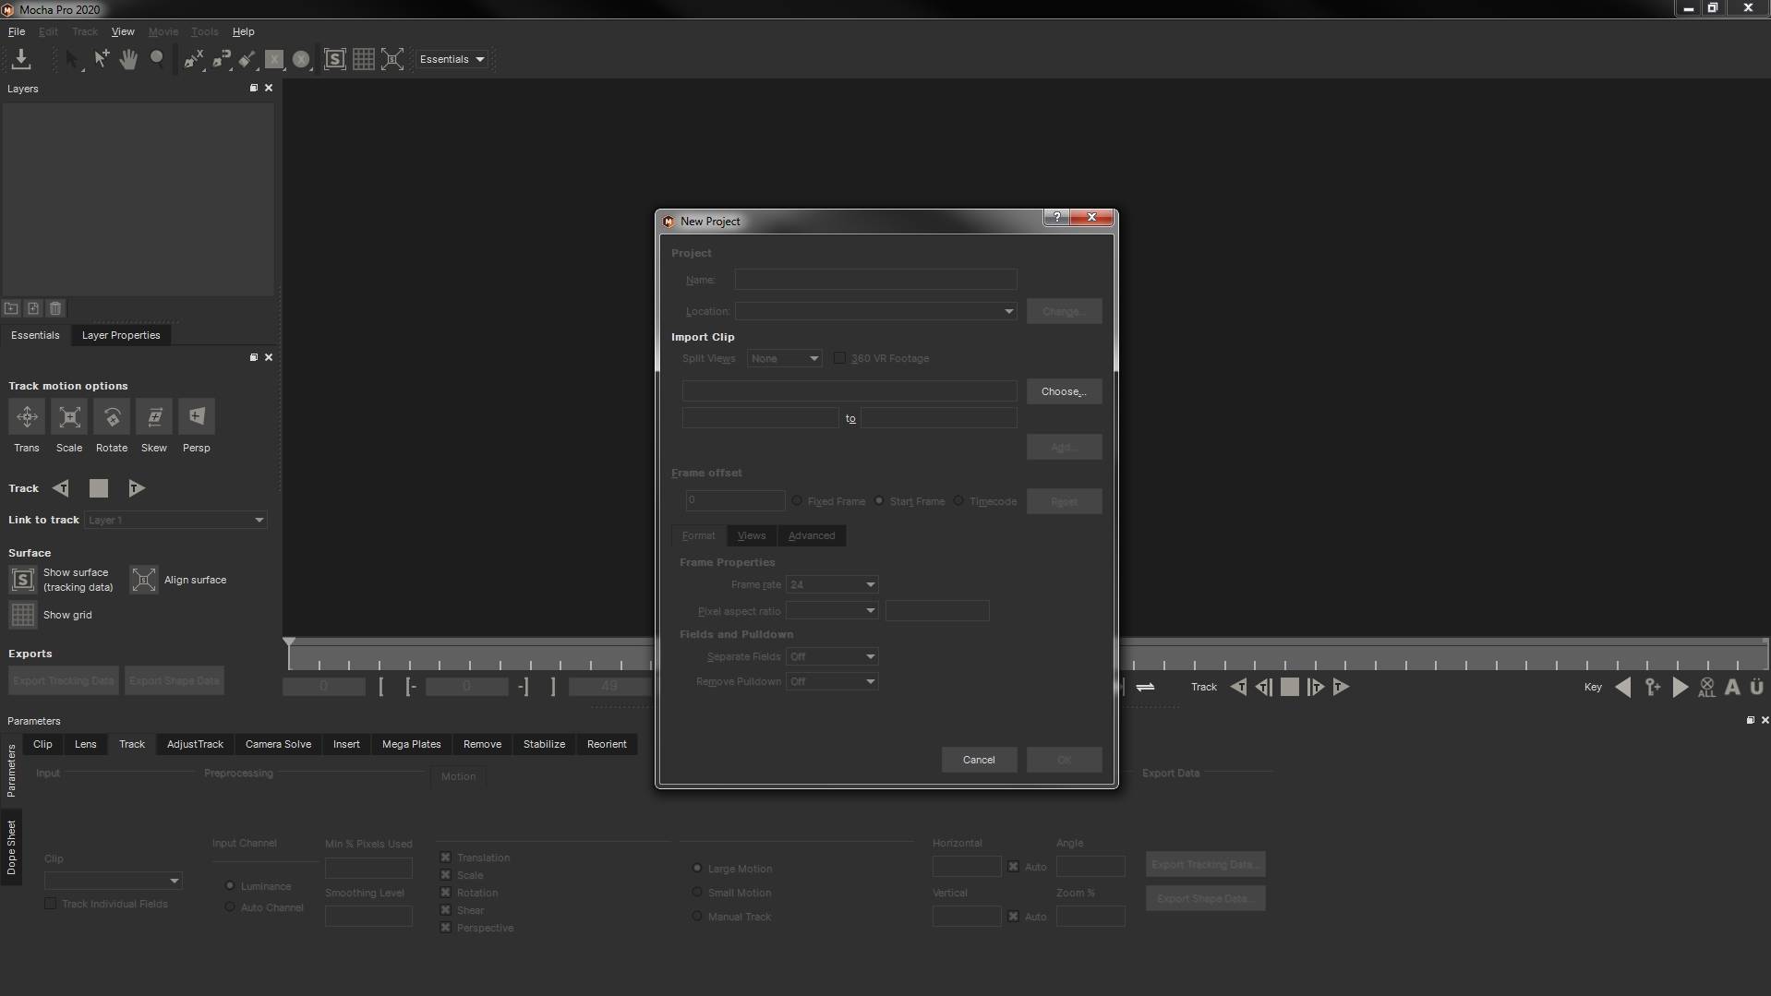1771x996 pixels.
Task: Select the Create Rectangle shape tool
Action: pos(274,59)
